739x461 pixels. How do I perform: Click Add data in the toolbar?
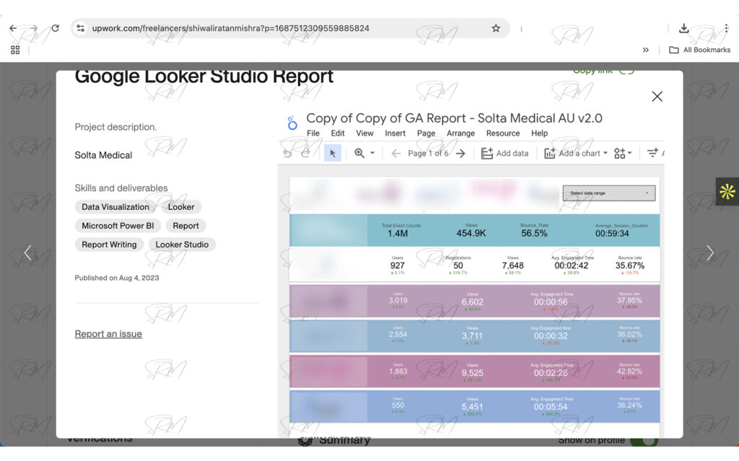coord(504,153)
